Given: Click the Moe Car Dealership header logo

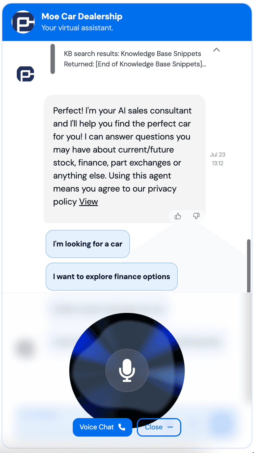Looking at the screenshot, I should [x=23, y=22].
